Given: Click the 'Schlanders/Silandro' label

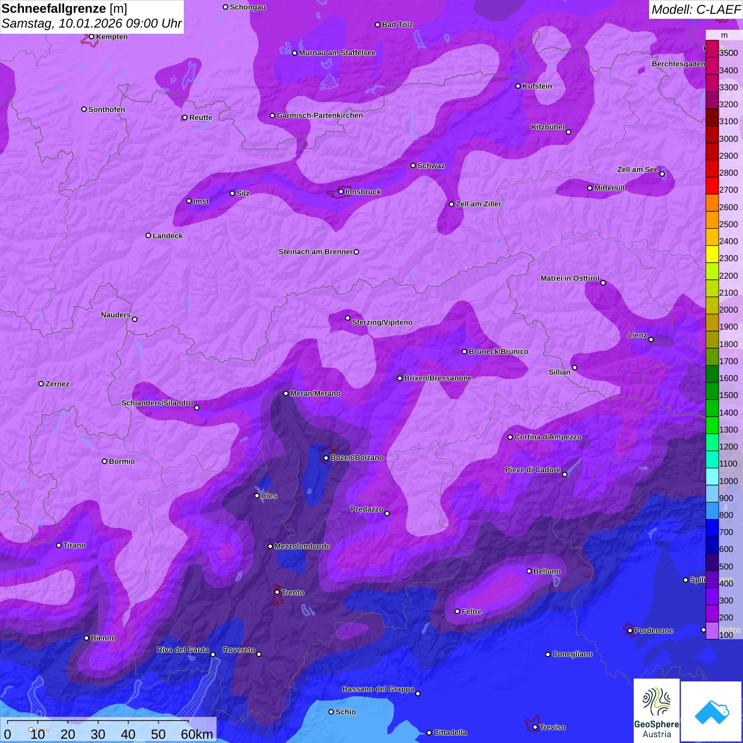Looking at the screenshot, I should 157,403.
